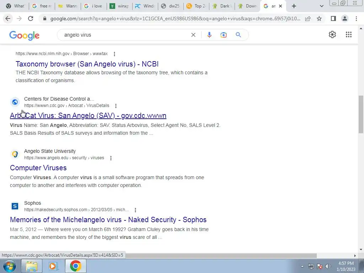Open Google quick settings gear
Image resolution: width=364 pixels, height=273 pixels.
click(332, 34)
